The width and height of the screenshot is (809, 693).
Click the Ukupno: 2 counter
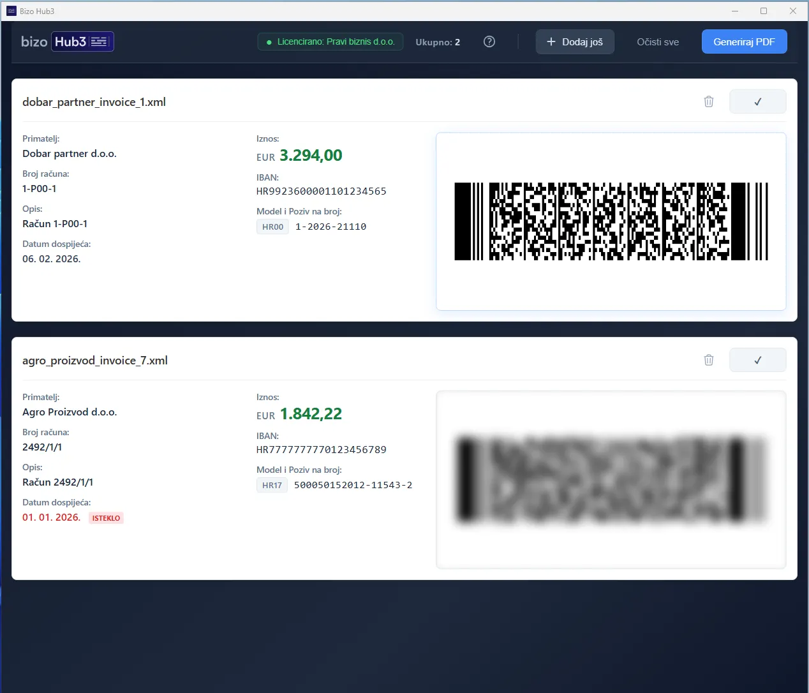point(438,41)
